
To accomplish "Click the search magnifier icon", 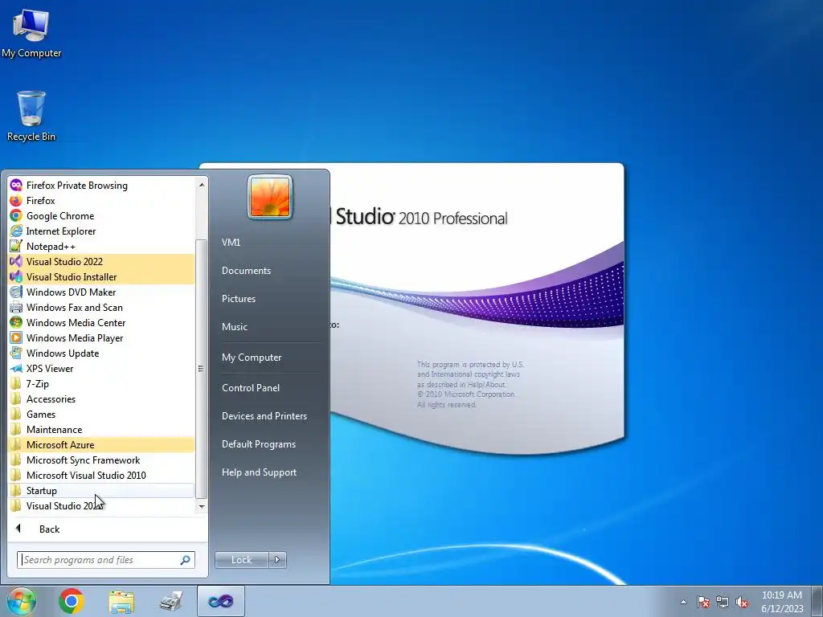I will click(186, 560).
